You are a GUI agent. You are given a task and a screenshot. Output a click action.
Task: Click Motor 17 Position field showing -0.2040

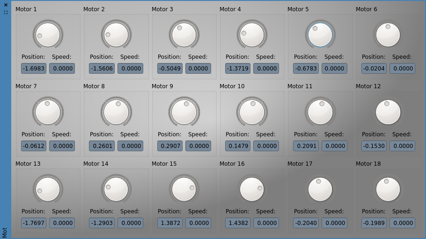coord(306,223)
